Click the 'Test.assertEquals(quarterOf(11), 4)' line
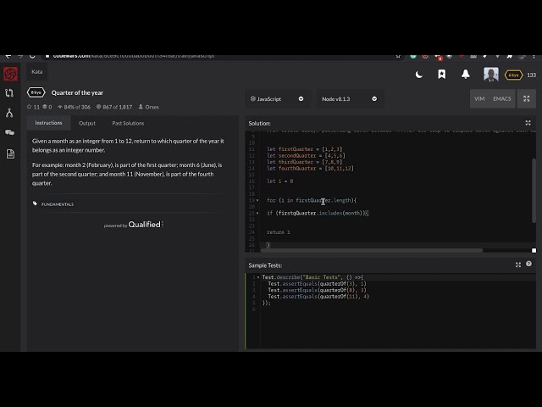The width and height of the screenshot is (542, 407). pyautogui.click(x=318, y=297)
